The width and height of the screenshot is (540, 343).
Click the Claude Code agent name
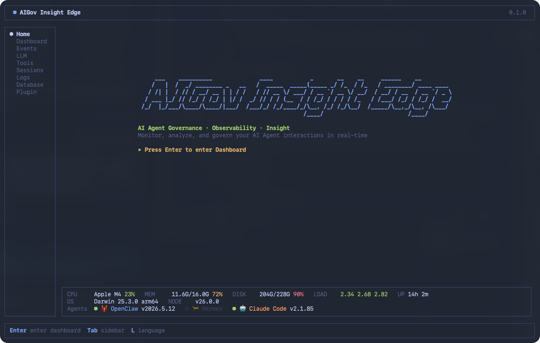[268, 309]
